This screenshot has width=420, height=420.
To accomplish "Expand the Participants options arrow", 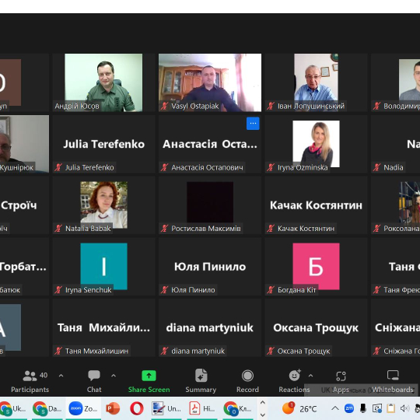I will (61, 376).
